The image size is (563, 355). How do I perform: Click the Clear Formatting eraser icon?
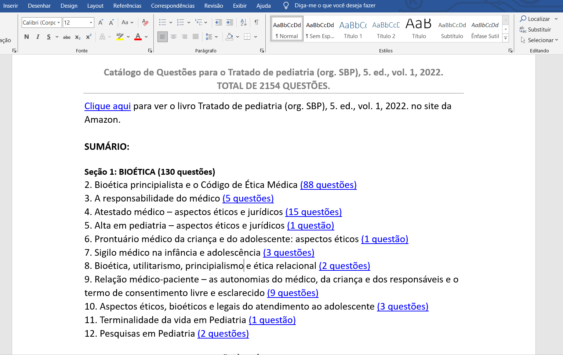145,23
